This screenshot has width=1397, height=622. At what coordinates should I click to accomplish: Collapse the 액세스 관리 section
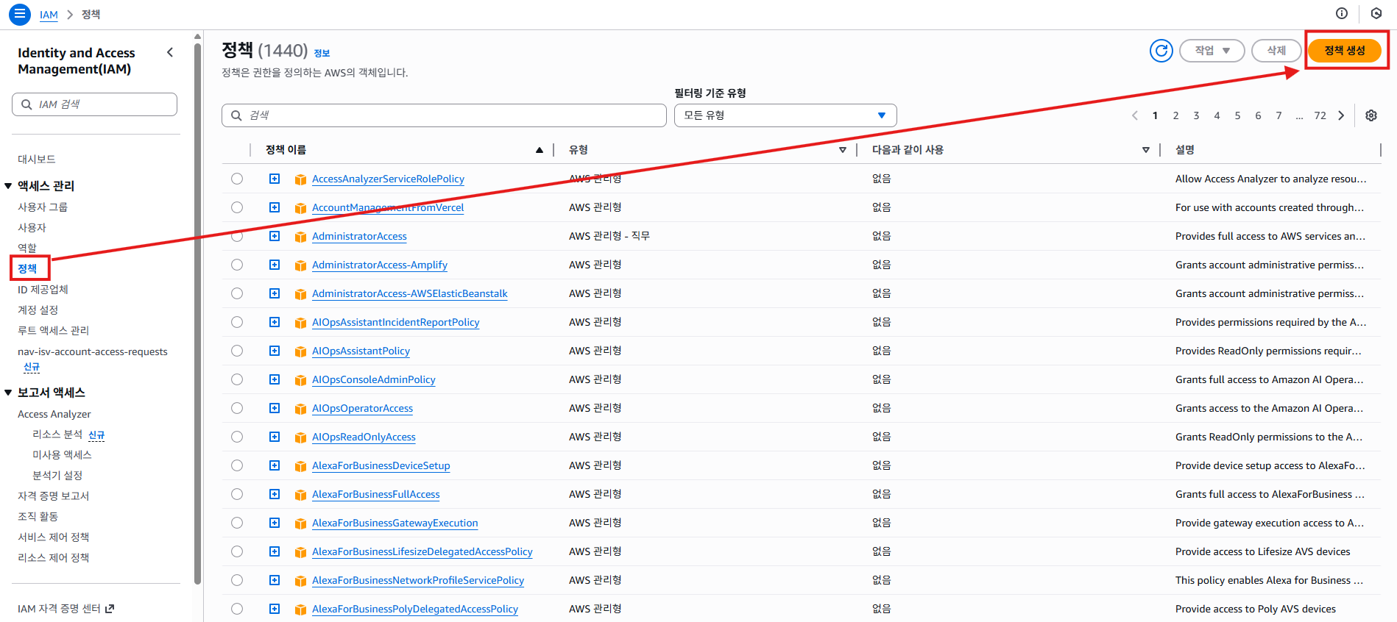[x=8, y=186]
